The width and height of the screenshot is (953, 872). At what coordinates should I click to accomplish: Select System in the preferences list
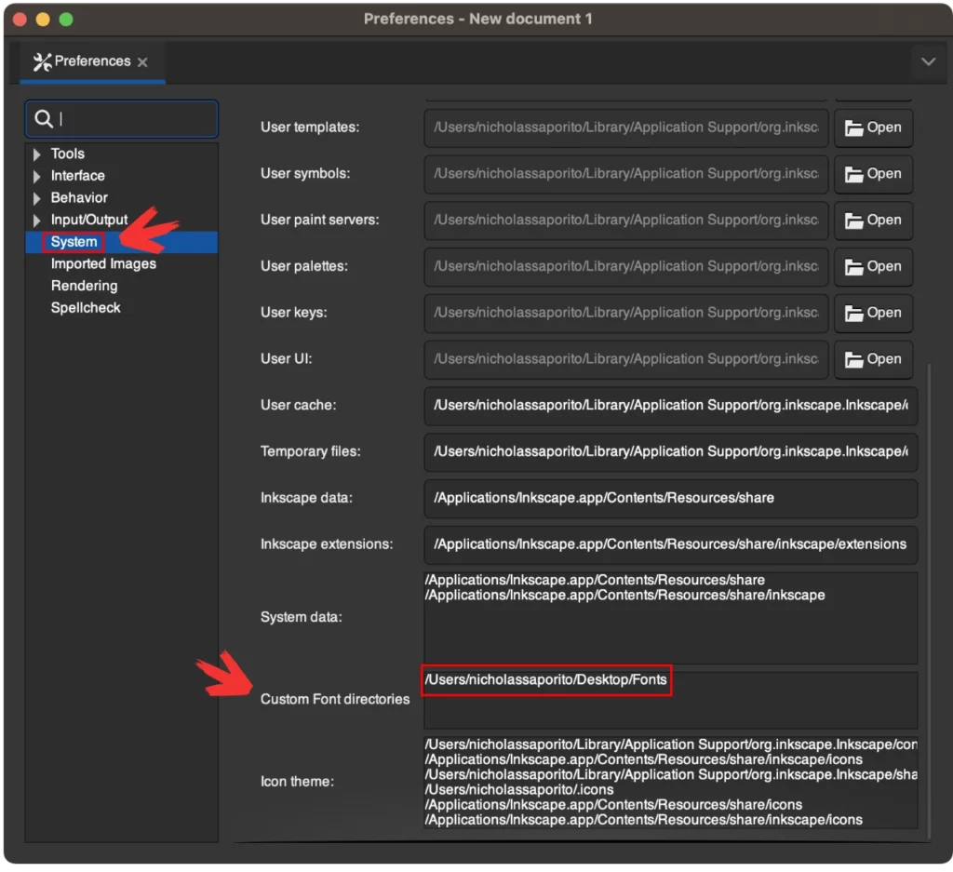tap(74, 242)
